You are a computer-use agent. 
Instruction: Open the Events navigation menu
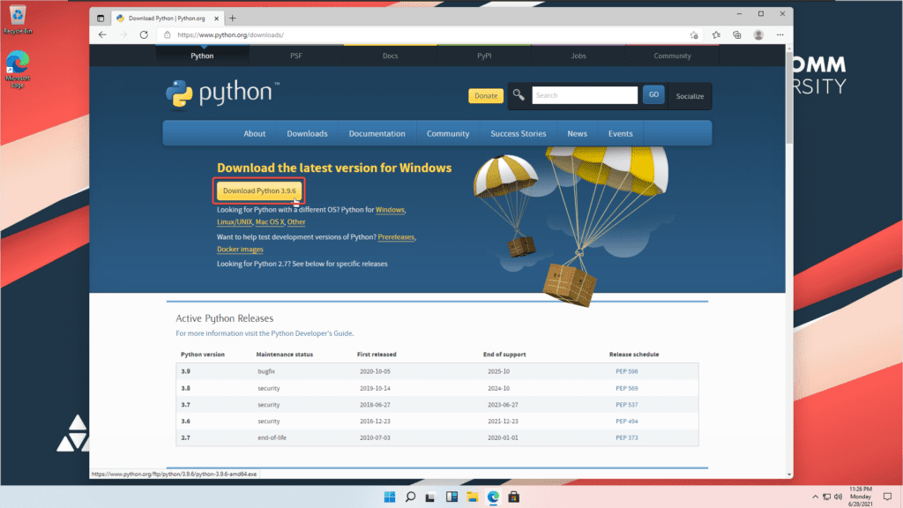[x=620, y=134]
